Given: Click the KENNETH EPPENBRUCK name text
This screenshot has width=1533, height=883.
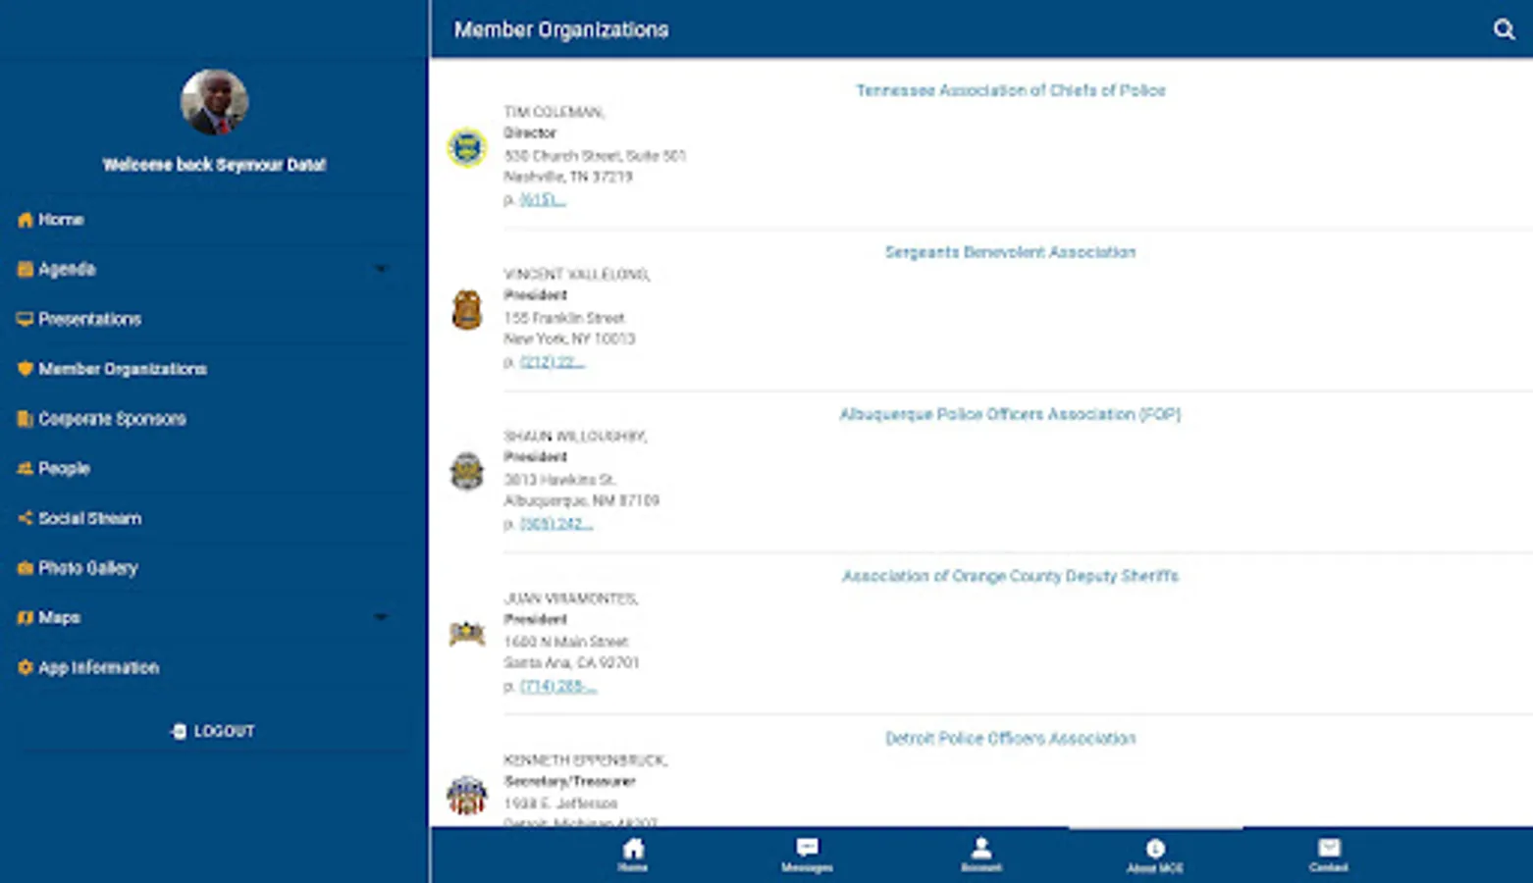Looking at the screenshot, I should click(x=585, y=760).
